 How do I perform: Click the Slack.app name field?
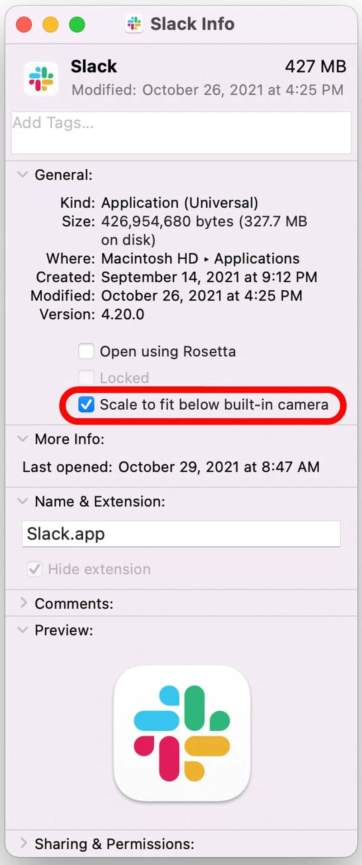click(x=181, y=534)
